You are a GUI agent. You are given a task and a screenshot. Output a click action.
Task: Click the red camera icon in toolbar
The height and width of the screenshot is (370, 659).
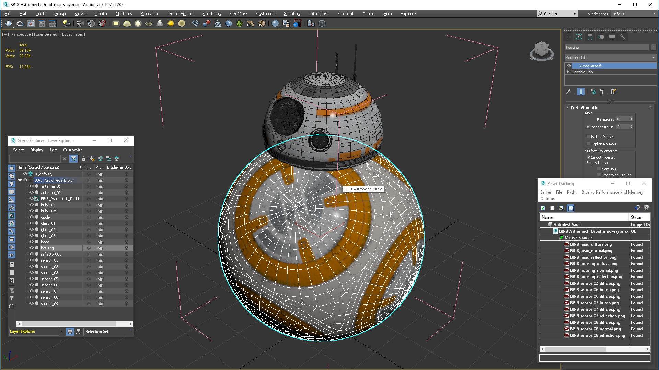(x=102, y=23)
